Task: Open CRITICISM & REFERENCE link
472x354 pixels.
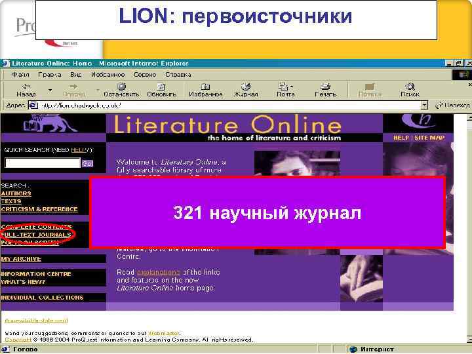Action: 39,209
